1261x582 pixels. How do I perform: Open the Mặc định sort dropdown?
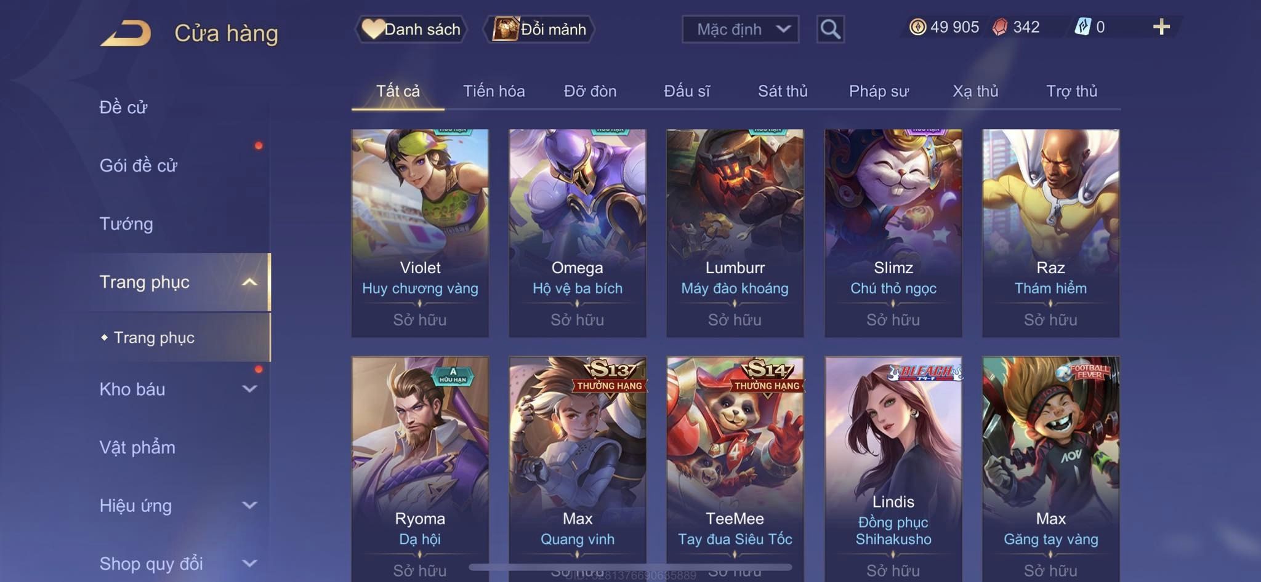click(x=740, y=29)
